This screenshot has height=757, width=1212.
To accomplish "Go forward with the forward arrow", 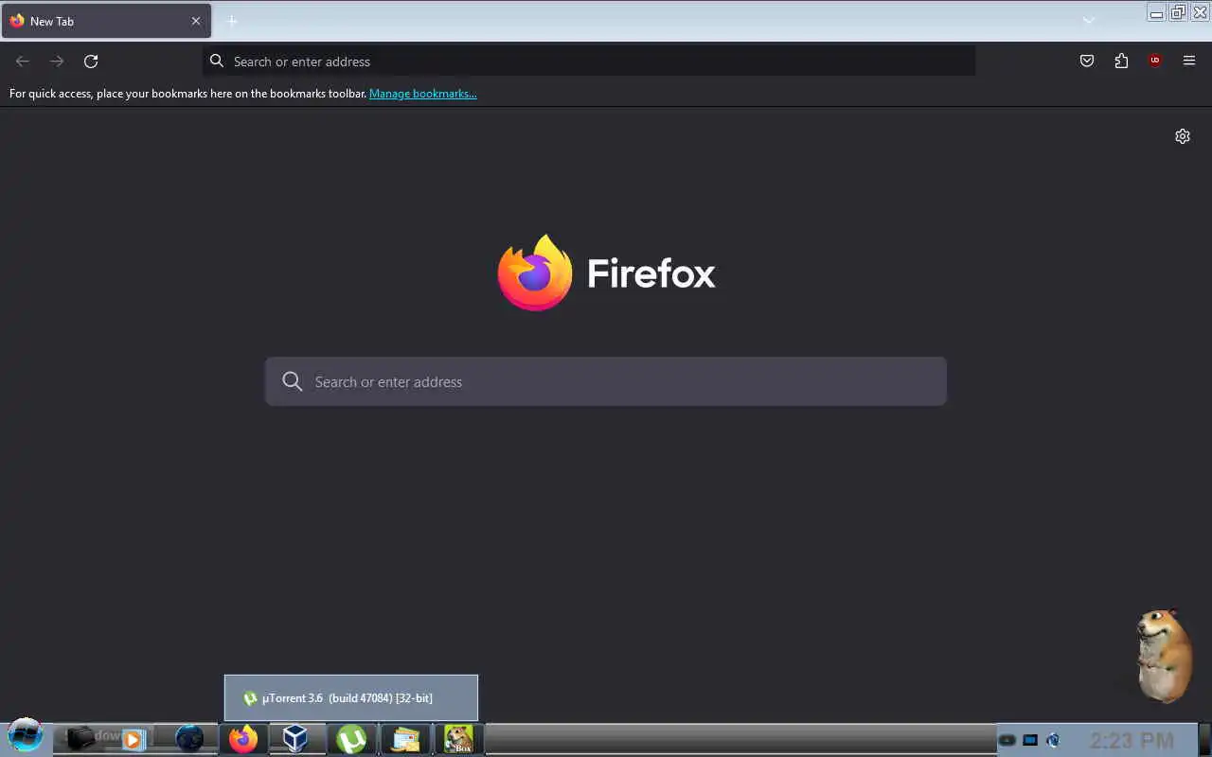I will click(x=57, y=62).
